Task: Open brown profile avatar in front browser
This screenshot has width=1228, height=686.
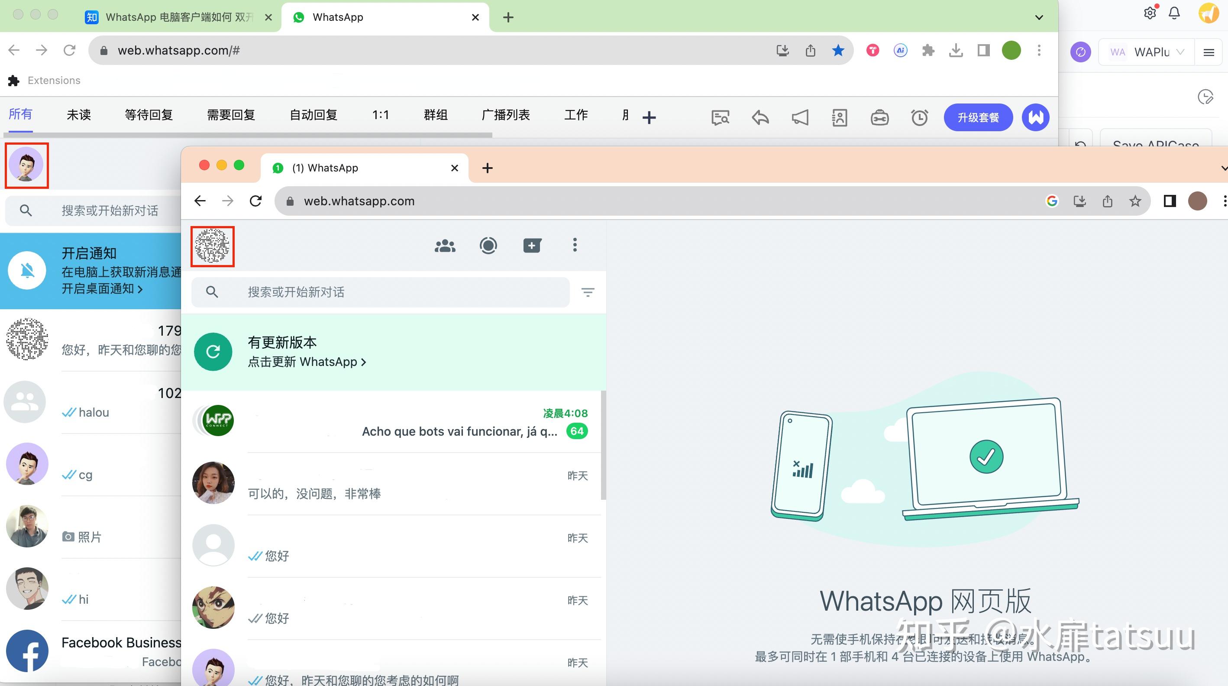Action: coord(1198,201)
